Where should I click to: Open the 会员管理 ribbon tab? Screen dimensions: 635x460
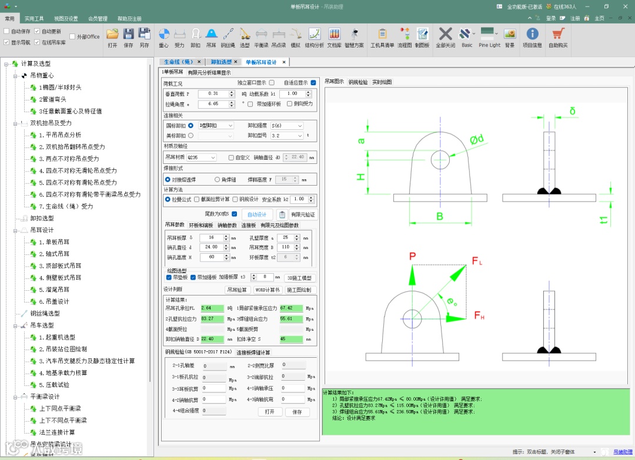pos(98,19)
